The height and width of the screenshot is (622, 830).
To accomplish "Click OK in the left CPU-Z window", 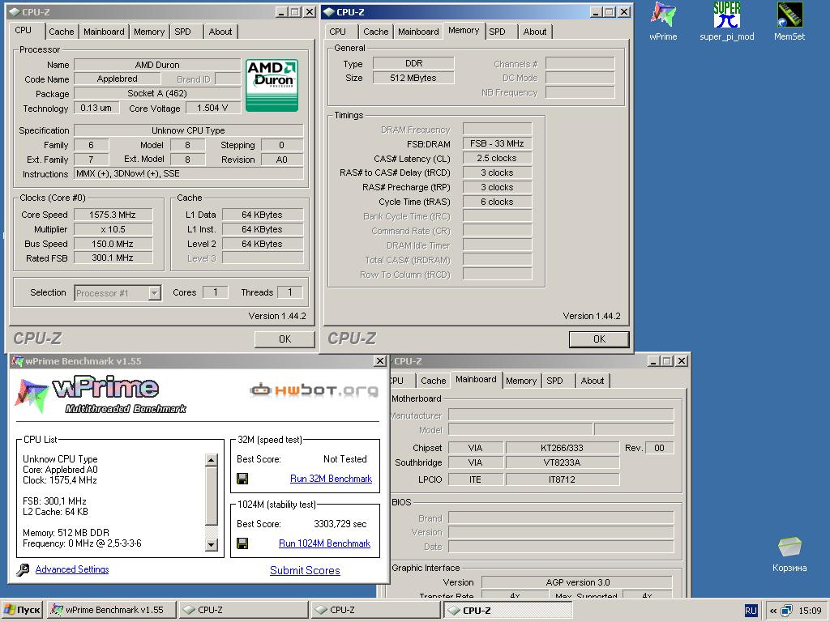I will 285,339.
